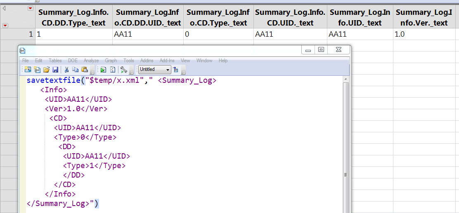Open the red triangle columns menu at top
Screen dimensions: 459x213
point(30,9)
